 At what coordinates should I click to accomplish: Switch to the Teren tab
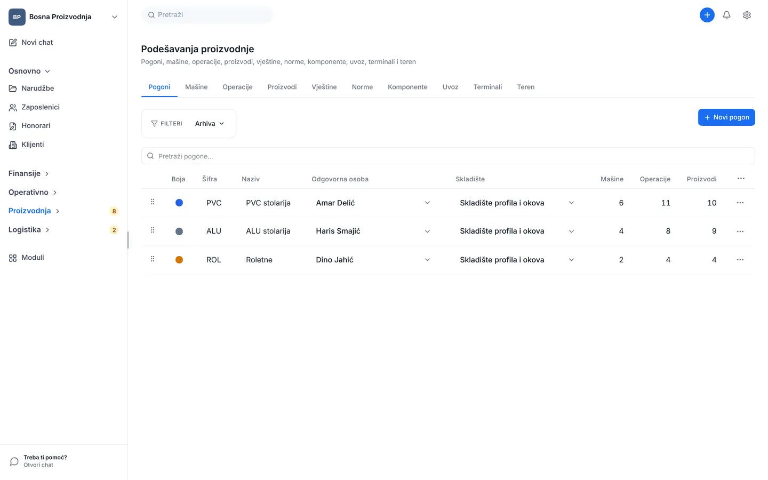(525, 87)
